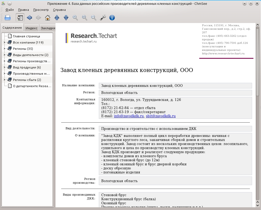Go forward with the right arrow icon
This screenshot has height=210, width=261.
pyautogui.click(x=38, y=18)
